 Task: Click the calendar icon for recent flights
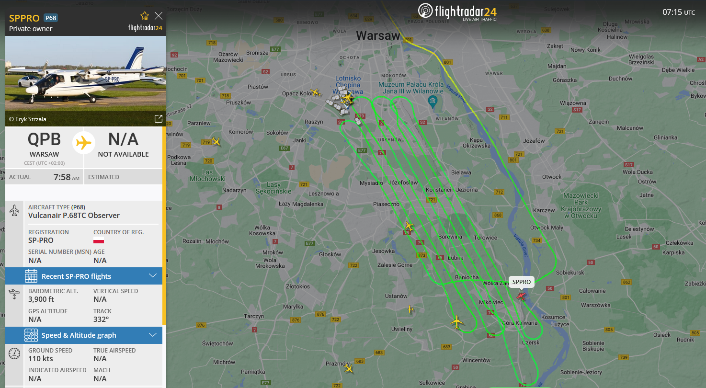click(x=31, y=276)
